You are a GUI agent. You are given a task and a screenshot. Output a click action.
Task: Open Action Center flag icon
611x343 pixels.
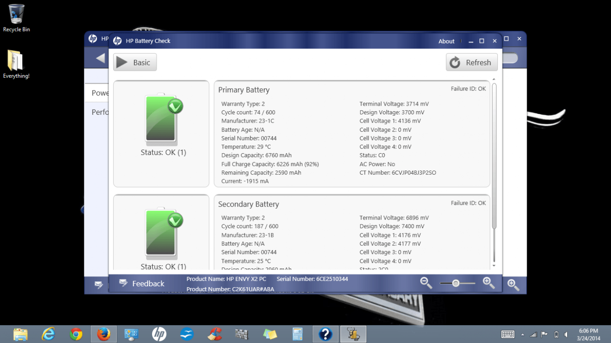click(545, 335)
